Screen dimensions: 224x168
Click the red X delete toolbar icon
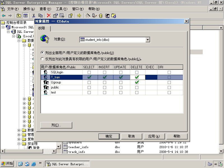tap(49, 16)
